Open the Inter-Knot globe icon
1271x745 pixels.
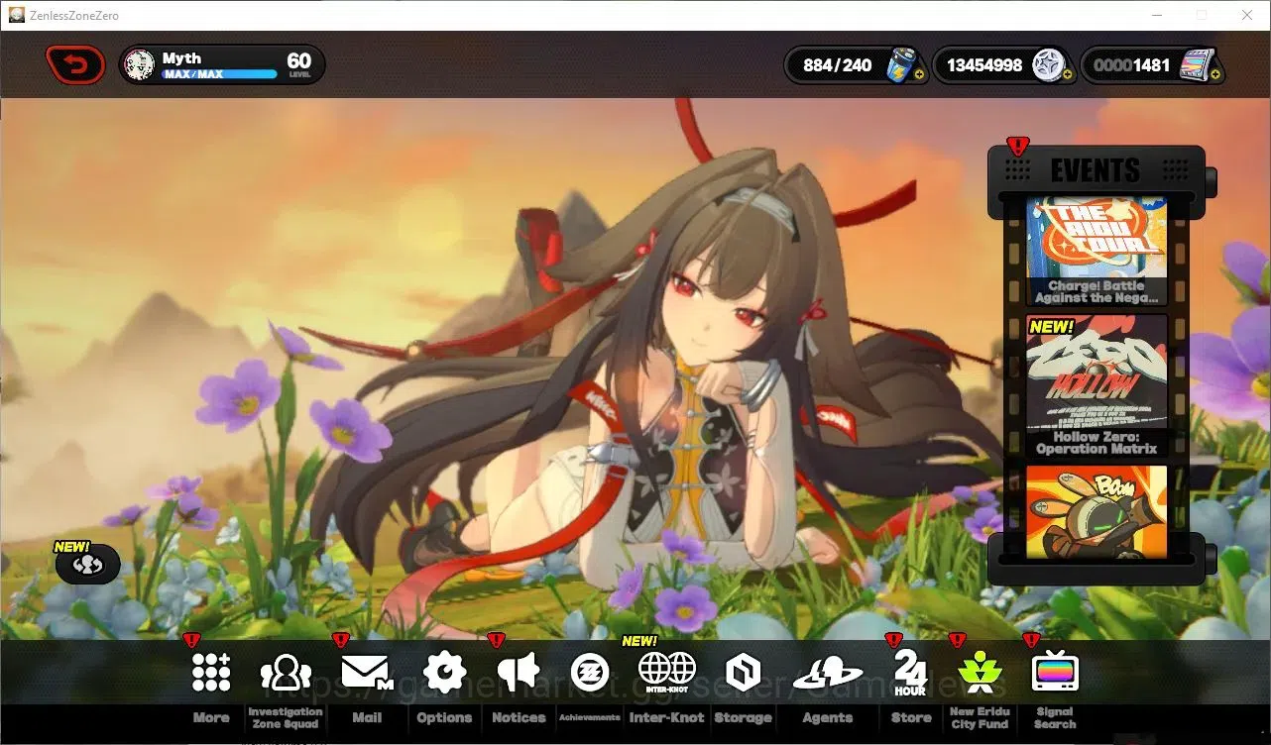tap(667, 673)
